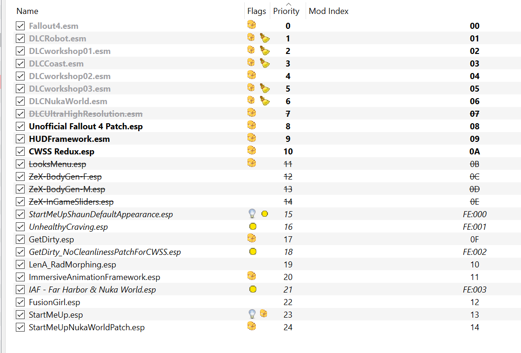Toggle the ZeX-BodyGen-F.esp checkbox
This screenshot has width=521, height=353.
point(20,177)
